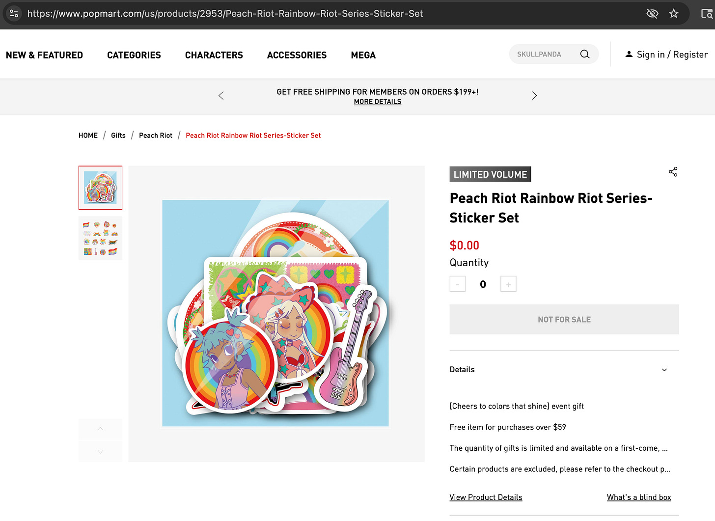Select the sticker sheet thumbnail
Image resolution: width=715 pixels, height=521 pixels.
click(x=100, y=238)
